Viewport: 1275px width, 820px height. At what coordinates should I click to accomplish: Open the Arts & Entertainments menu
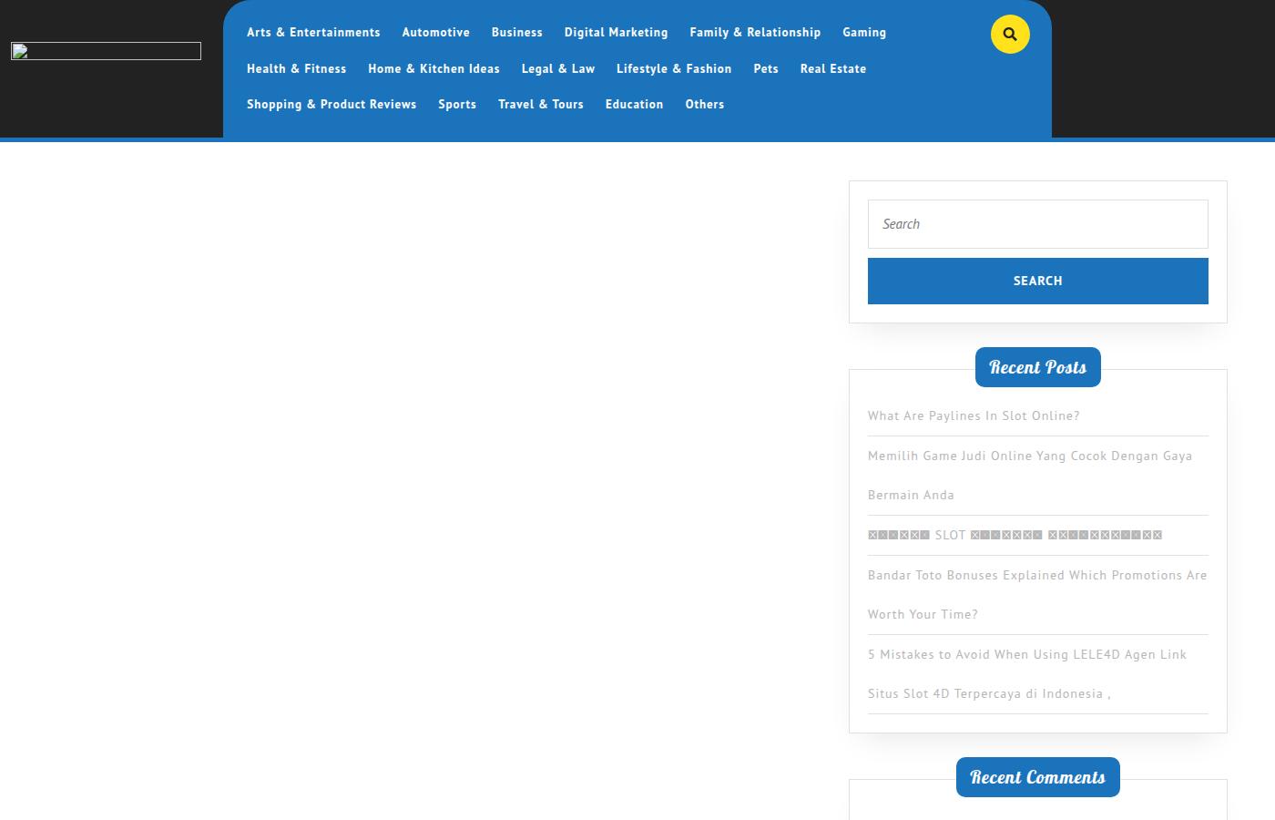(313, 32)
